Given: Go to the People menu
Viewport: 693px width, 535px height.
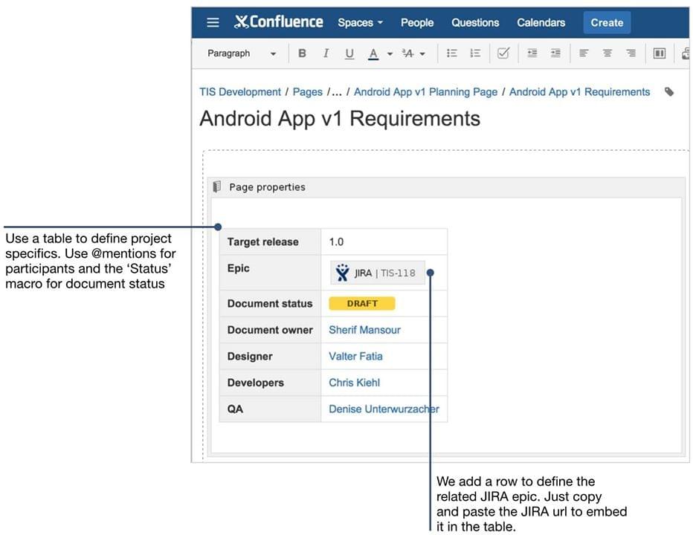Looking at the screenshot, I should (x=417, y=22).
